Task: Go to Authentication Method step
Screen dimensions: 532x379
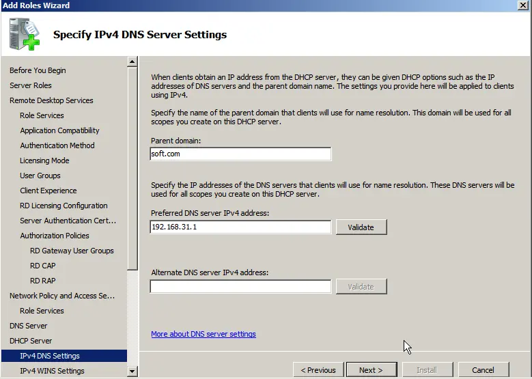Action: [57, 145]
